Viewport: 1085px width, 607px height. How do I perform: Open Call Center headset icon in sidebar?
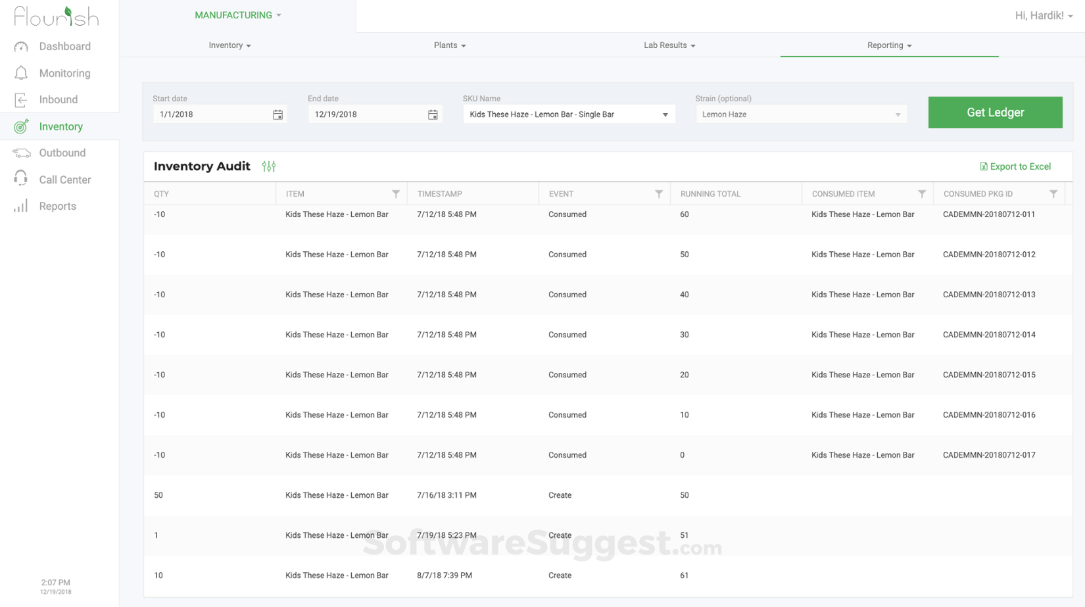click(21, 179)
